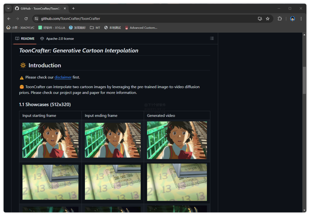Open the Extensions puzzle icon
Viewport: 310px width, 216px height.
tap(280, 19)
